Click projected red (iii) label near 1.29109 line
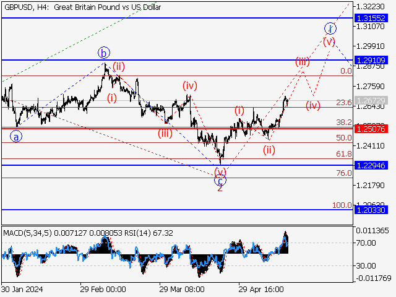The height and width of the screenshot is (297, 396). (x=302, y=61)
